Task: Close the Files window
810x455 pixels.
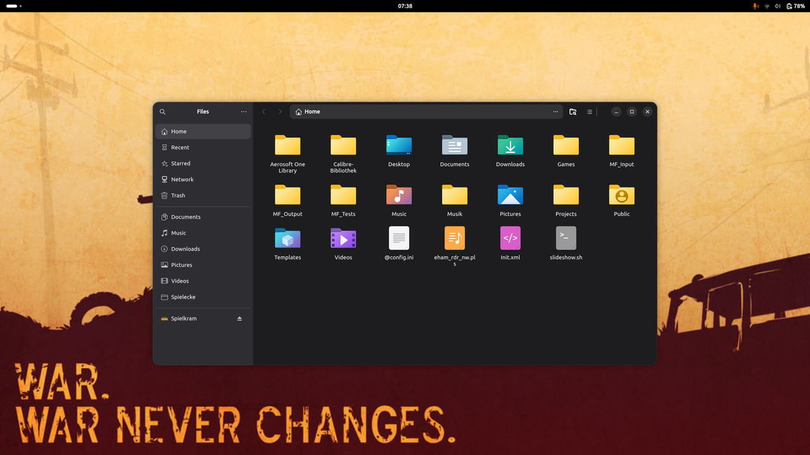Action: [647, 112]
